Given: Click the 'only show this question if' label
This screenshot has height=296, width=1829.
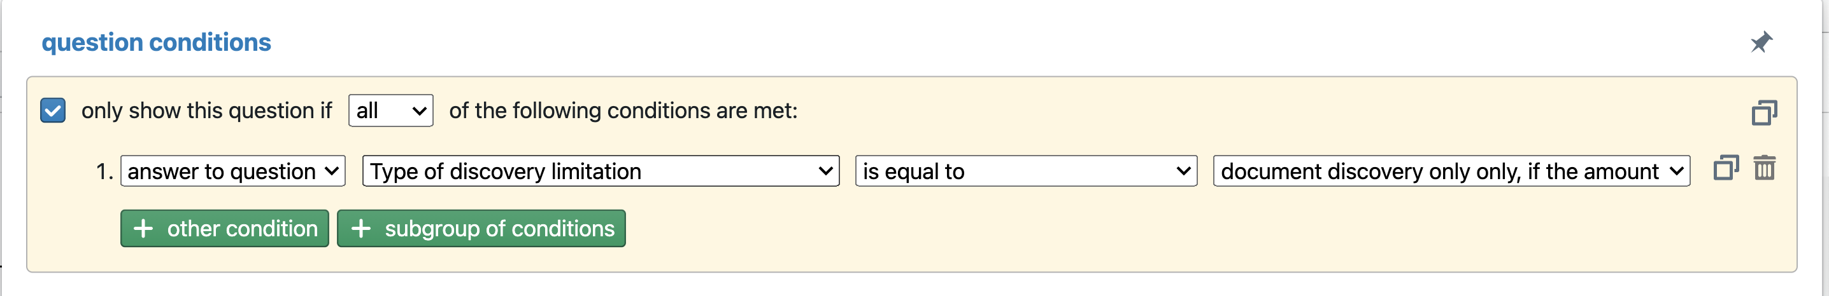Looking at the screenshot, I should (206, 111).
